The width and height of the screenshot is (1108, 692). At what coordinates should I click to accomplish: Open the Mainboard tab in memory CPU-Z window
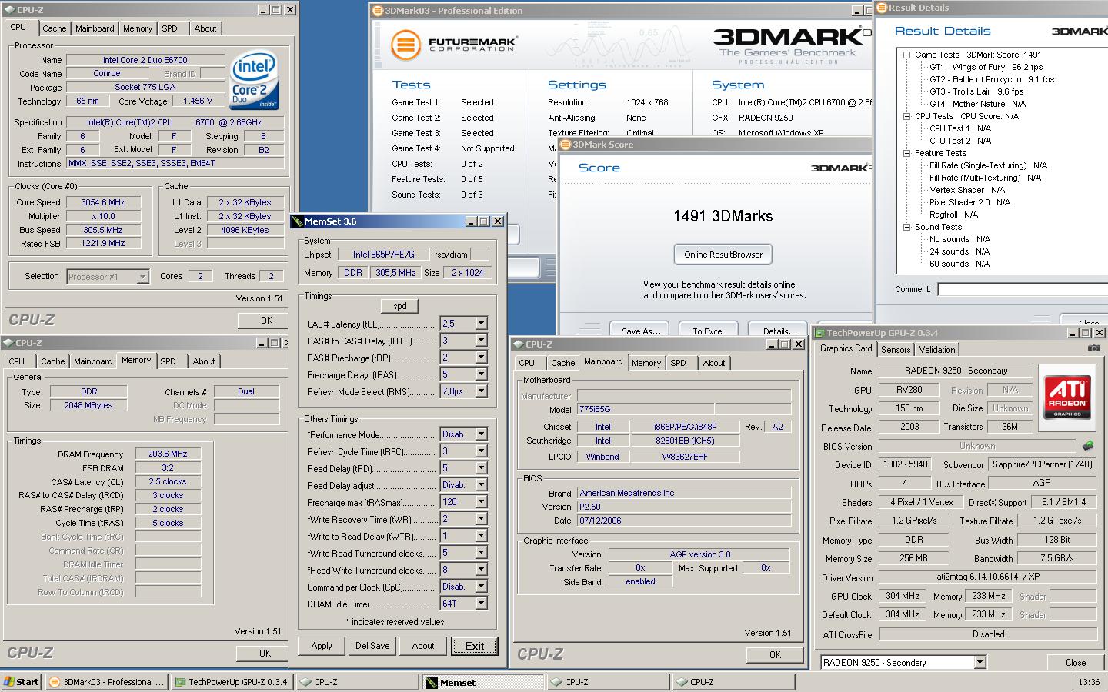tap(93, 361)
